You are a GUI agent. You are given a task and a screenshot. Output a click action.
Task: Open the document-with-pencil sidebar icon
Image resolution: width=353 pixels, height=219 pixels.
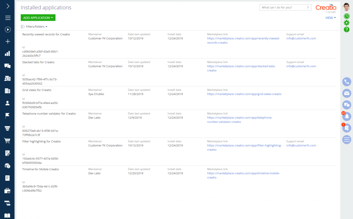8,153
